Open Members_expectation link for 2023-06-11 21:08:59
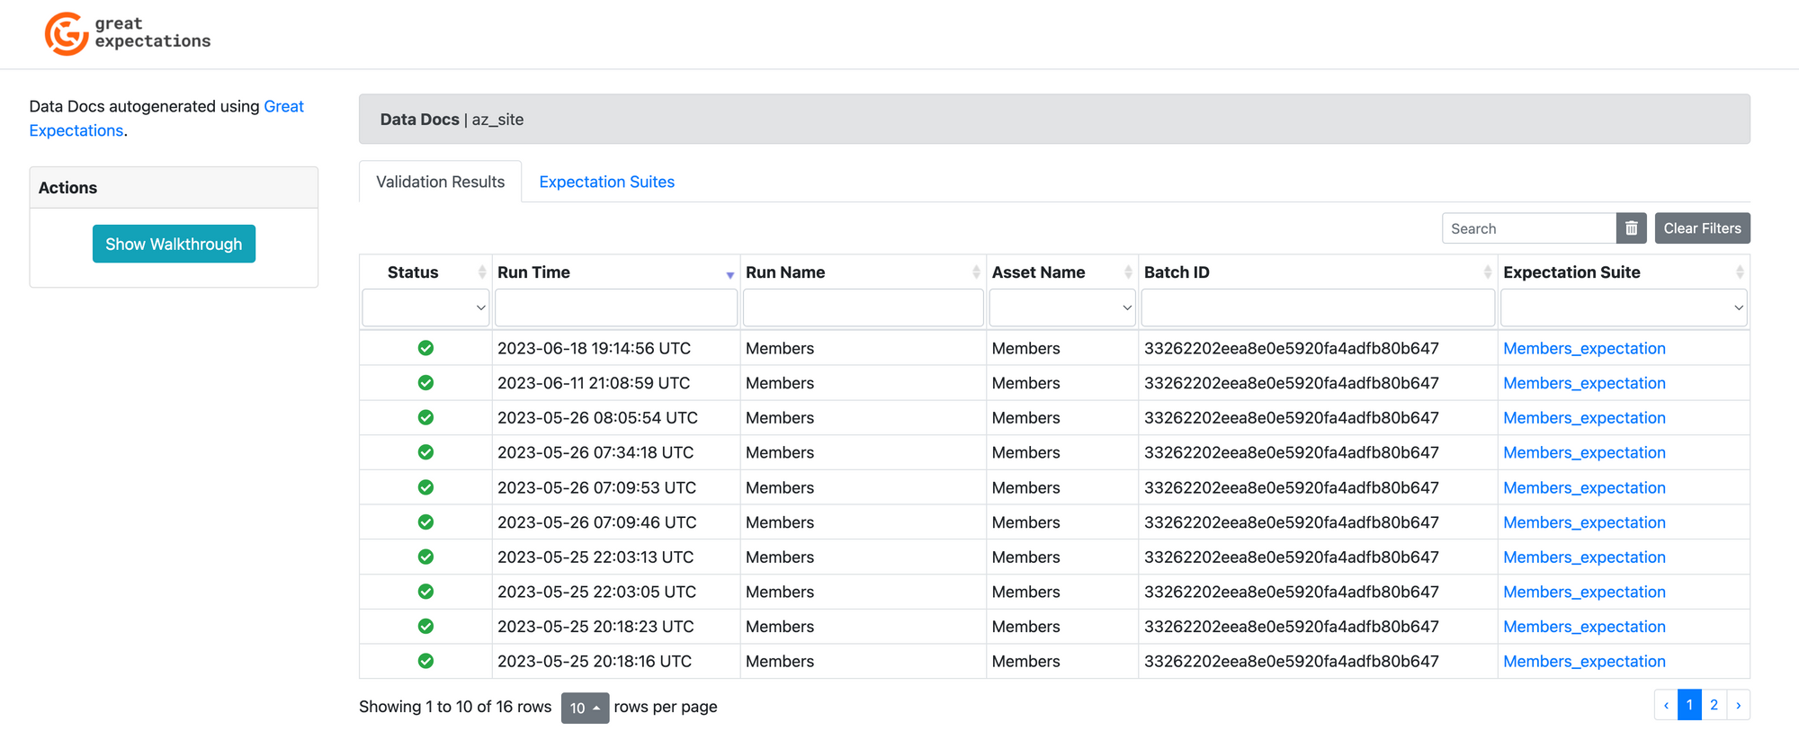Image resolution: width=1799 pixels, height=731 pixels. click(x=1584, y=383)
